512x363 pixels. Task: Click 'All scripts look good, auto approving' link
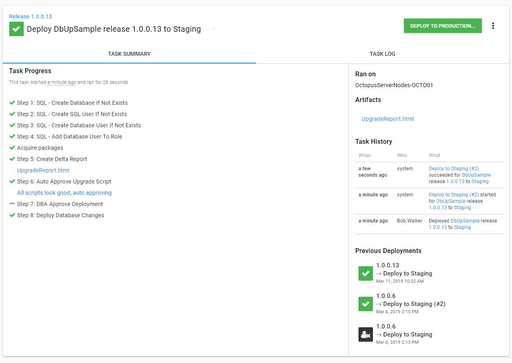point(64,193)
